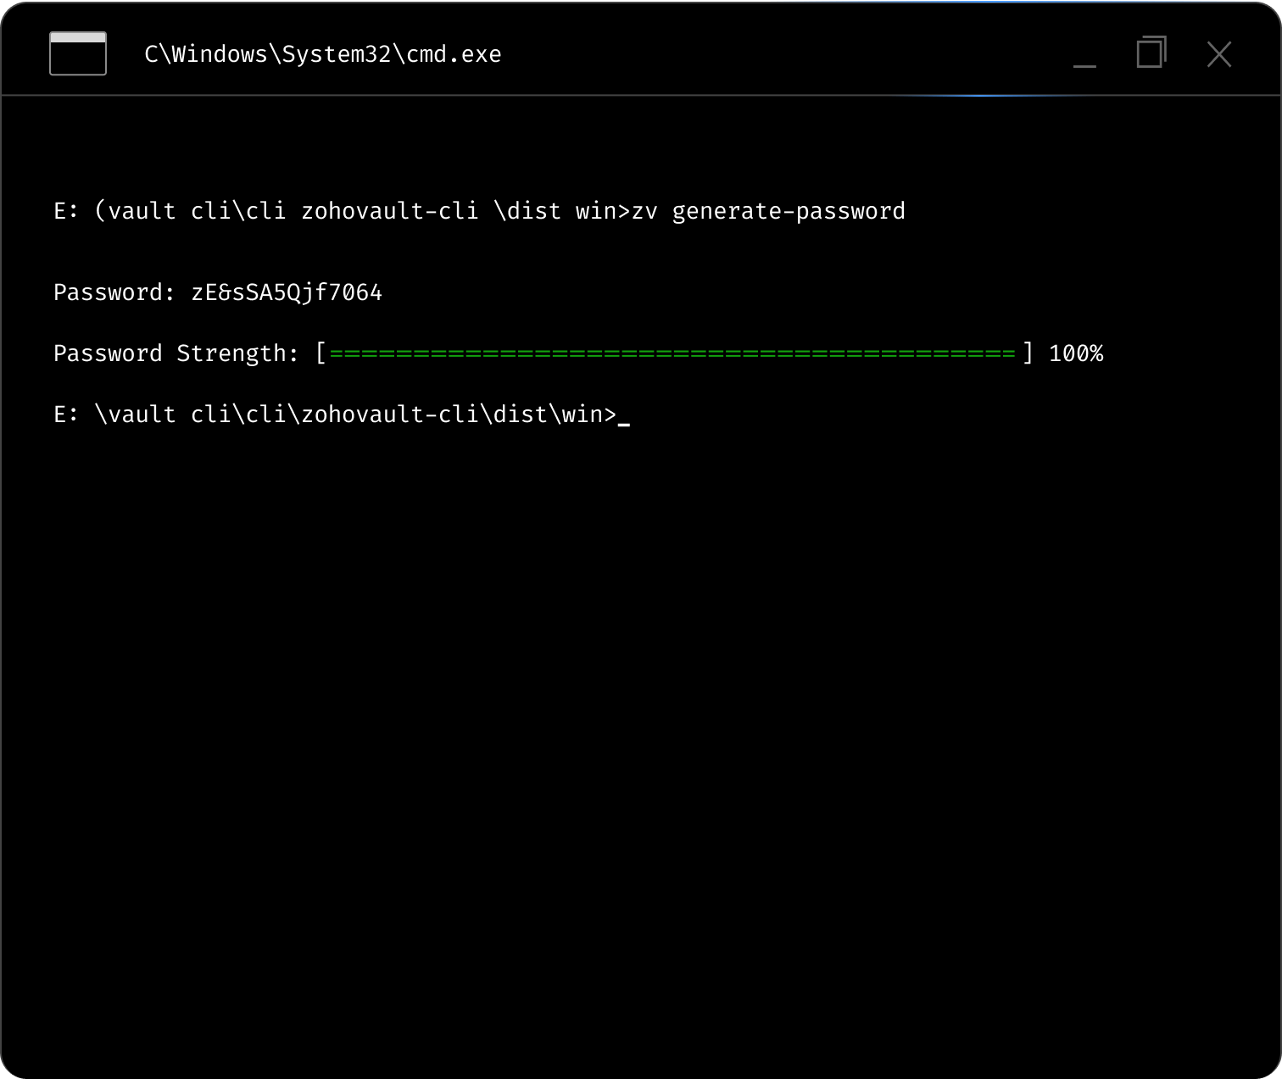1282x1079 pixels.
Task: Click the generated password zE&sSA5Qjf7064
Action: coord(287,292)
